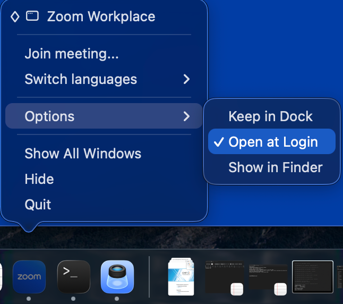Screen dimensions: 343x304
Task: Toggle Keep in Dock option
Action: [270, 116]
